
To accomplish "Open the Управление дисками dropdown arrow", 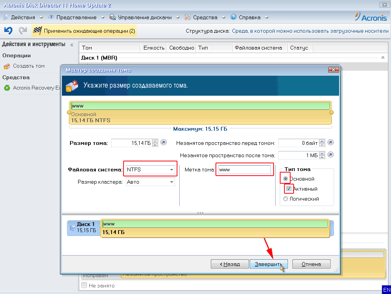I will (177, 17).
